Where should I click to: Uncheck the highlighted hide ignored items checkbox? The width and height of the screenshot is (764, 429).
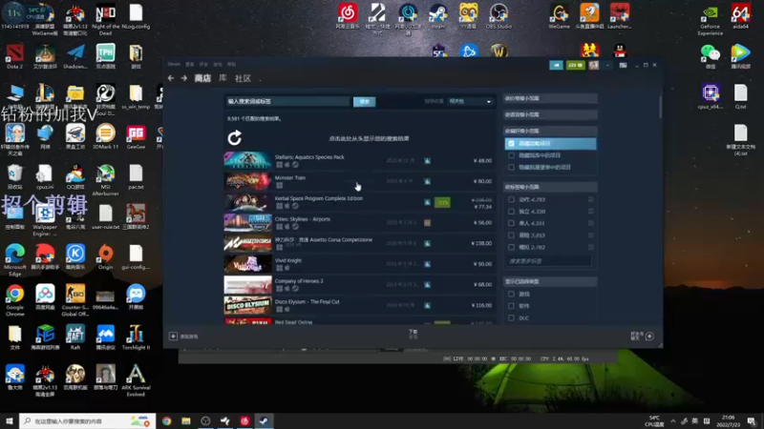point(511,144)
